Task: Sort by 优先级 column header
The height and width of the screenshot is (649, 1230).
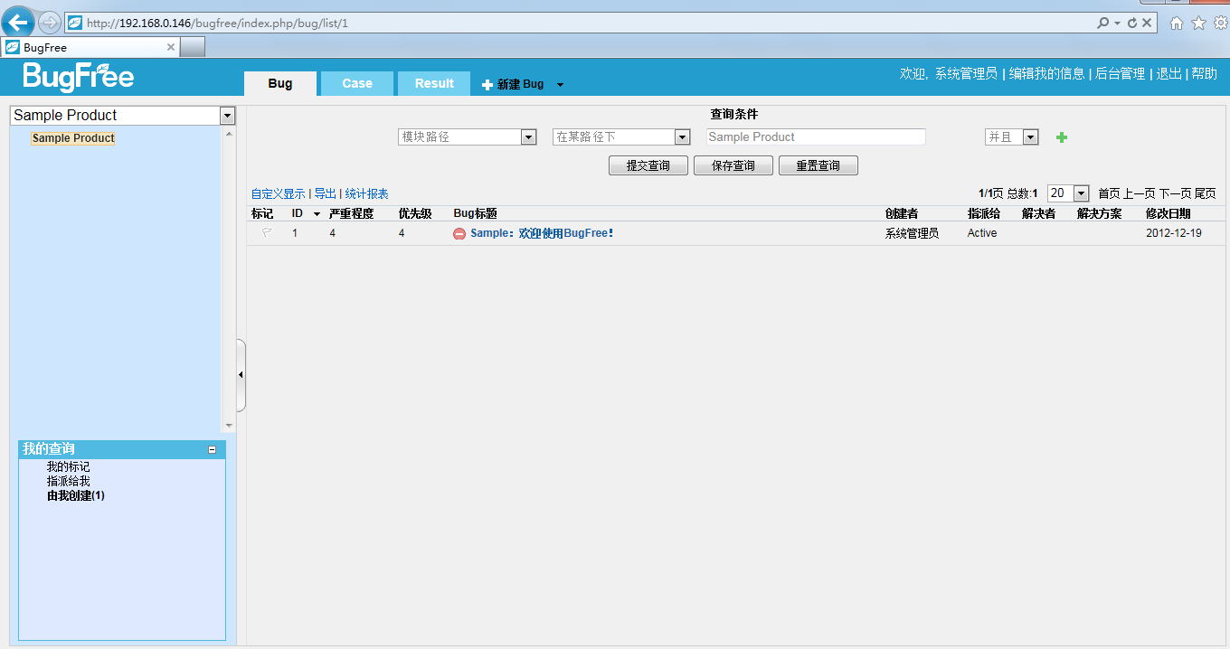Action: 415,214
